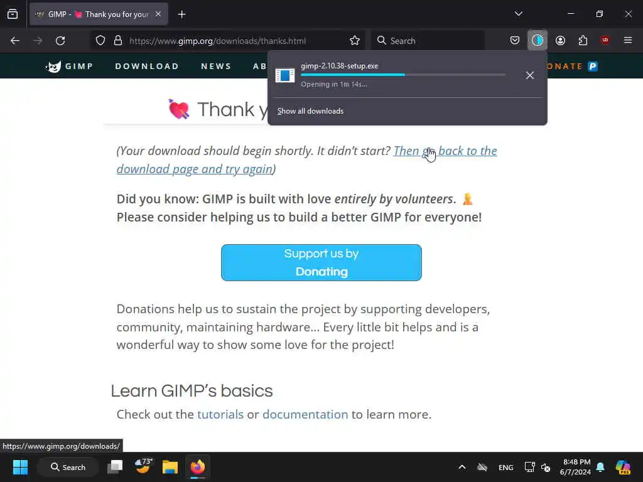Click the site lock padlock icon
The width and height of the screenshot is (643, 482).
(x=118, y=41)
